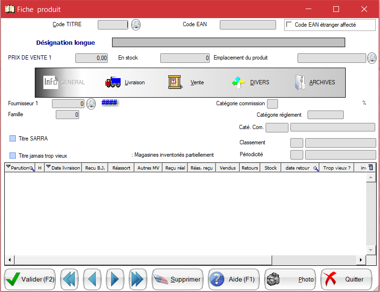380x292 pixels.
Task: Go to the previous record
Action: 92,279
